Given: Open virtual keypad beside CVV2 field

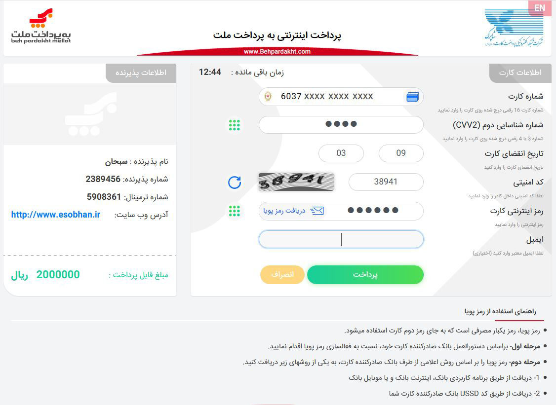Looking at the screenshot, I should pos(235,125).
